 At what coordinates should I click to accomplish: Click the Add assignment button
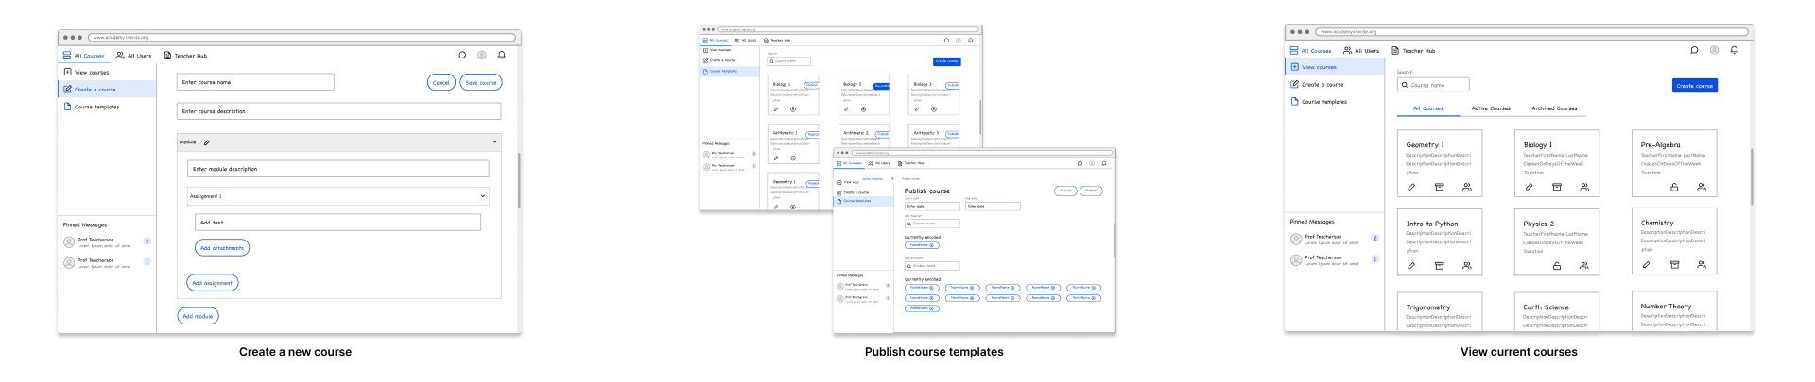click(212, 282)
